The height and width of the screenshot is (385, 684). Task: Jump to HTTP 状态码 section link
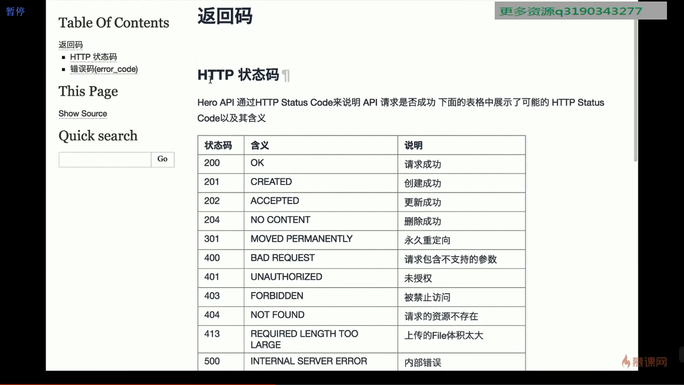tap(94, 57)
